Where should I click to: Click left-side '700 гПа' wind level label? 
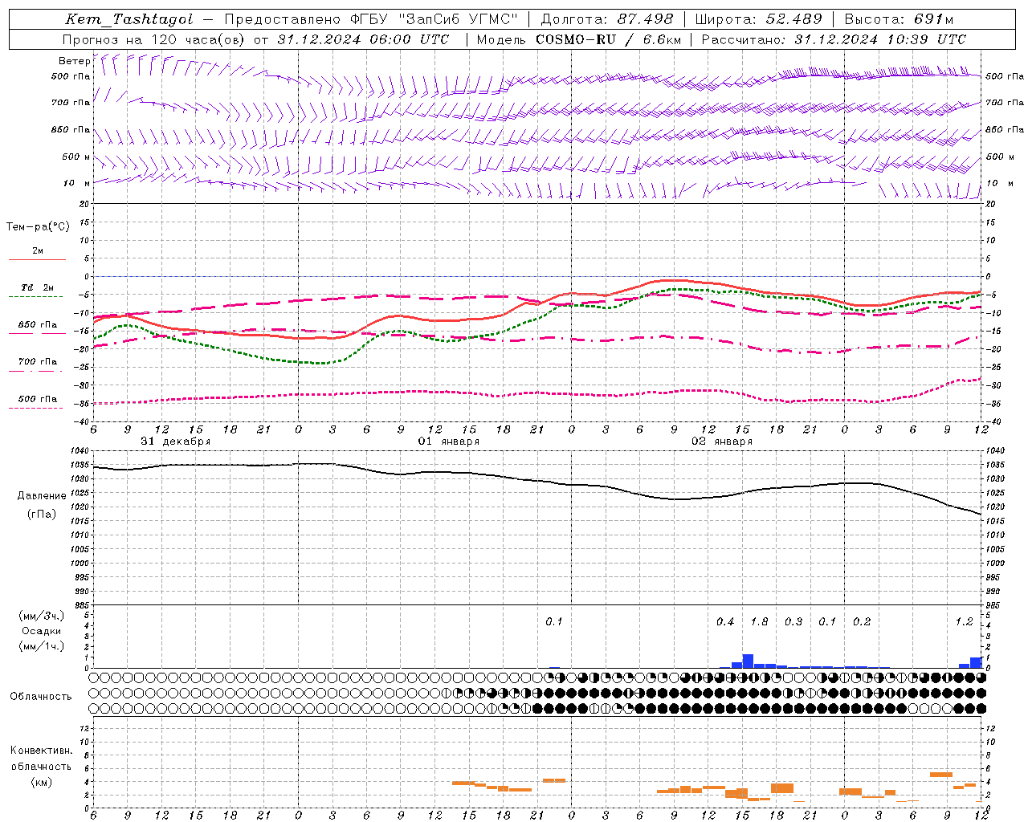[x=71, y=103]
